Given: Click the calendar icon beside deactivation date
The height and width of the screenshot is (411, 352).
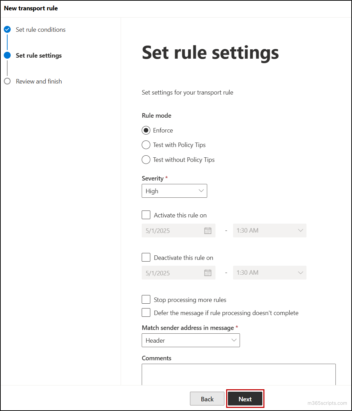Looking at the screenshot, I should [x=208, y=273].
